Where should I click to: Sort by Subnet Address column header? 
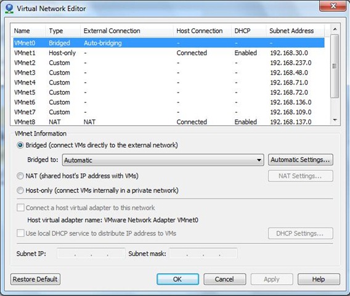pos(295,31)
